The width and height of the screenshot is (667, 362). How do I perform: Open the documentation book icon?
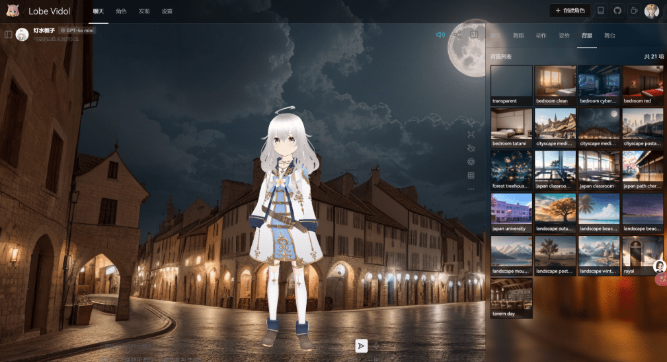[x=600, y=11]
